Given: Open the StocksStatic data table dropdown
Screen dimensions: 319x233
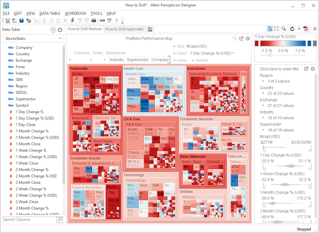Looking at the screenshot, I should click(60, 38).
